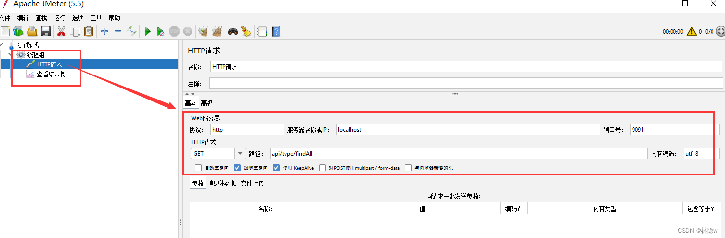Viewport: 725px width, 238px height.
Task: Click the 名称 input field
Action: pyautogui.click(x=466, y=67)
